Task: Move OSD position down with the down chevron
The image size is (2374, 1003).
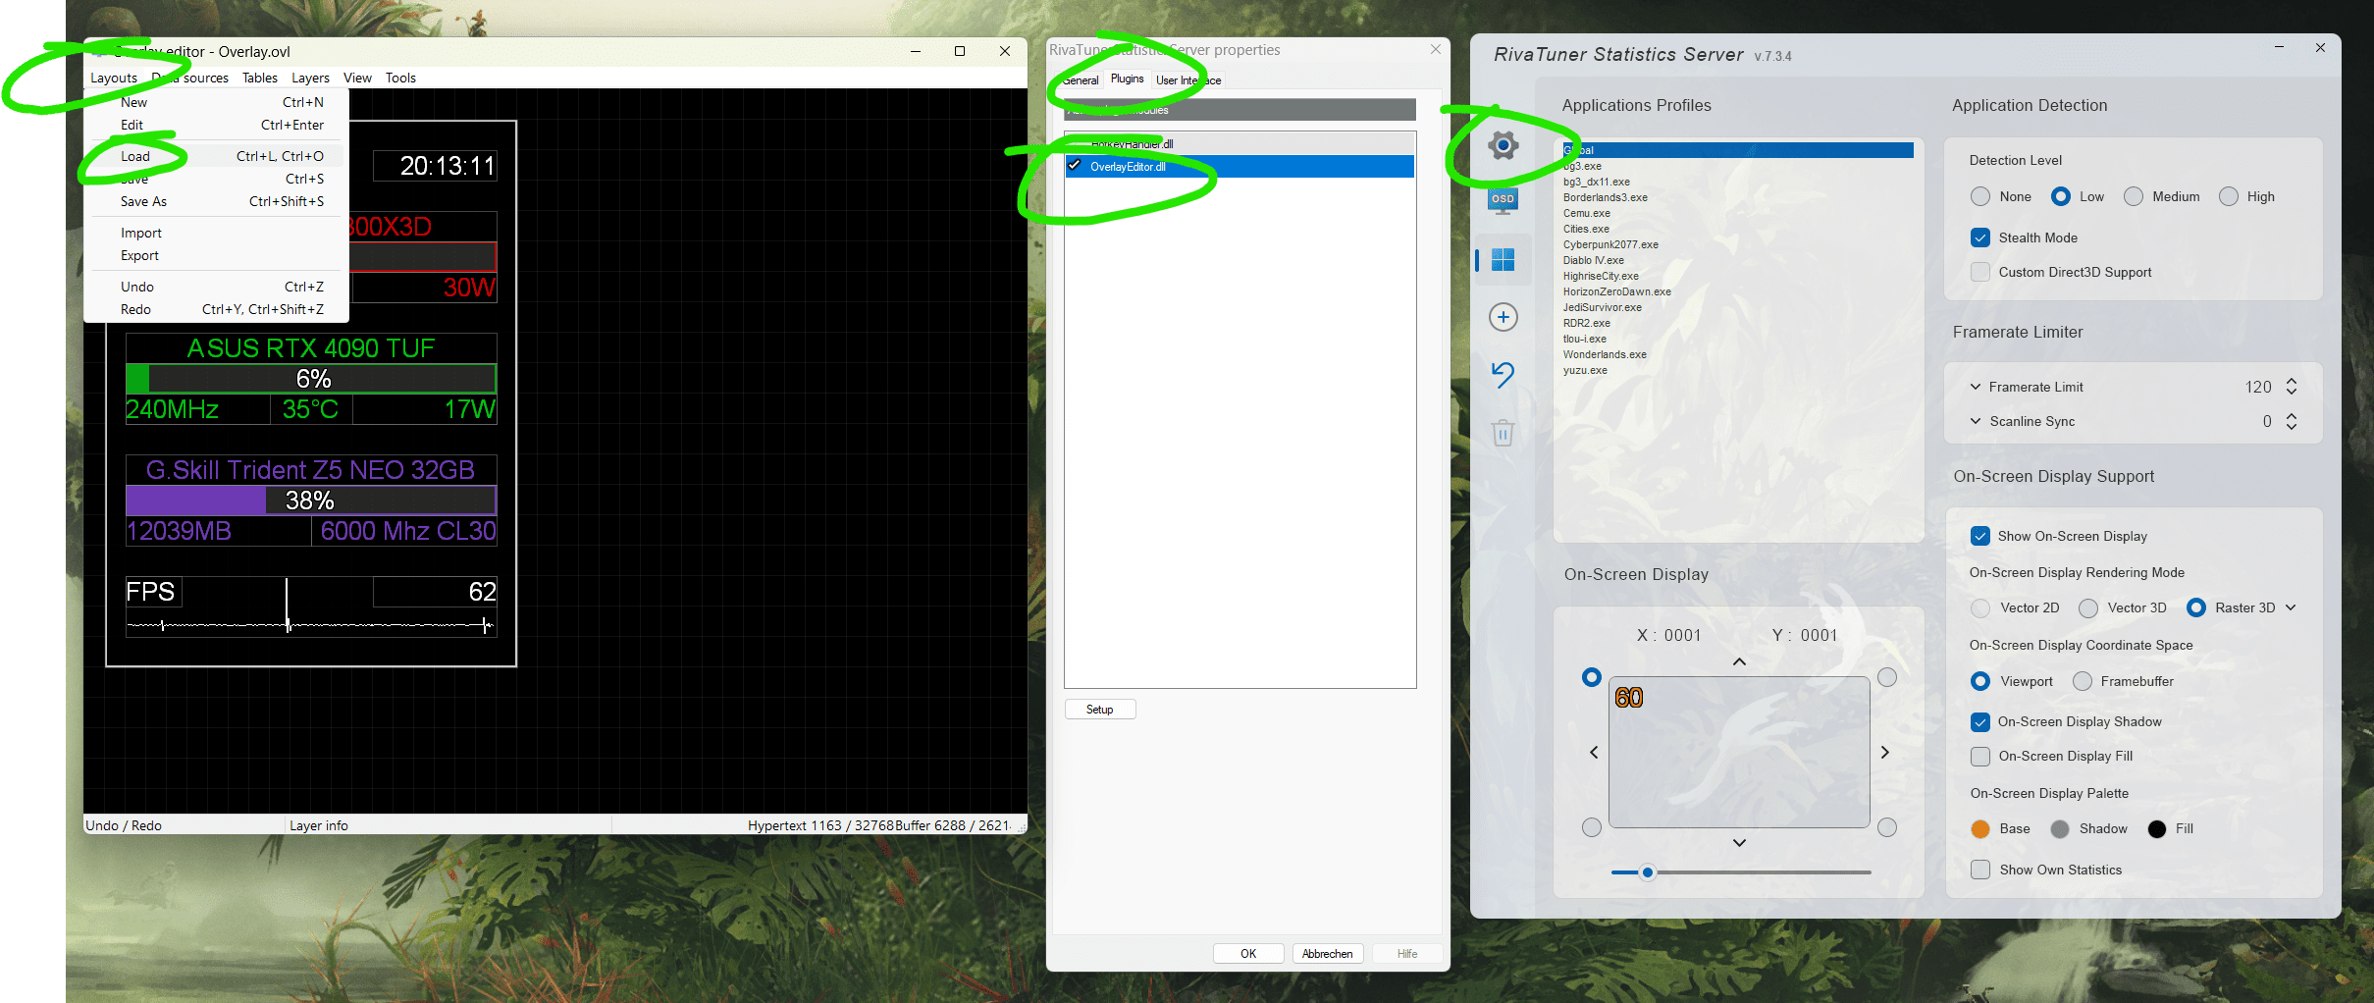Action: (1739, 842)
